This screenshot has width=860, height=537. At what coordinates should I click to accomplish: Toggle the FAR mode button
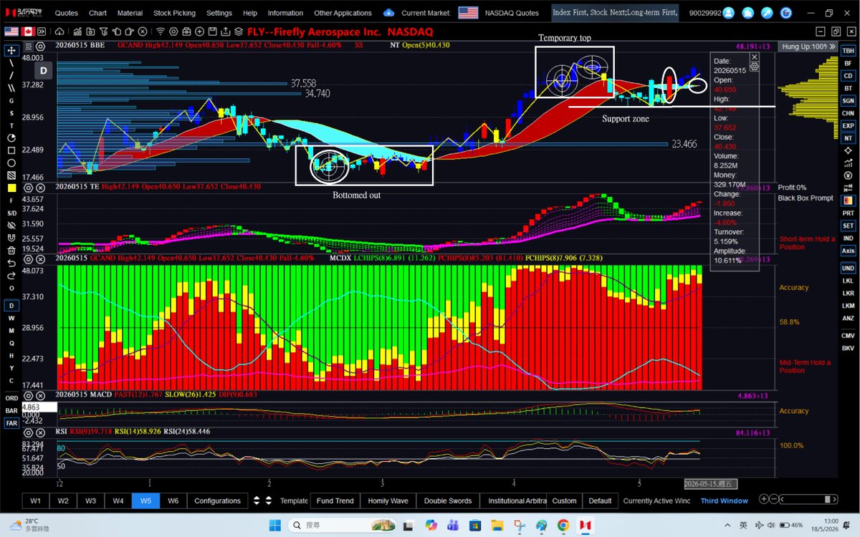[x=11, y=423]
